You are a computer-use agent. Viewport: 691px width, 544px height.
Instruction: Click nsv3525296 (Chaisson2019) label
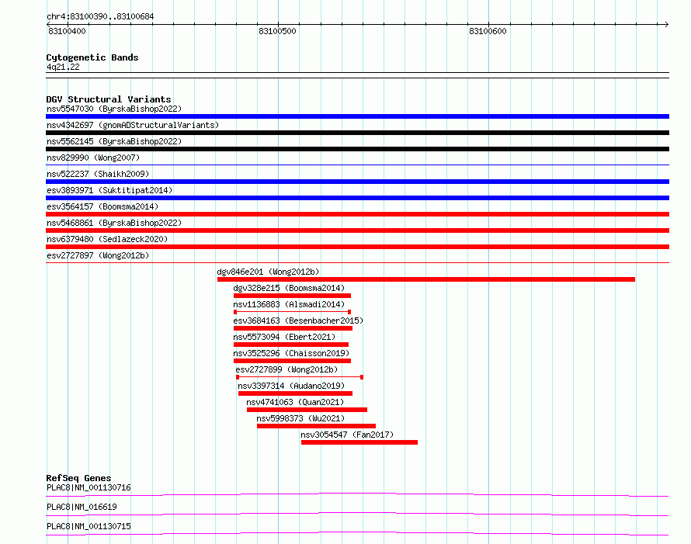pos(291,353)
